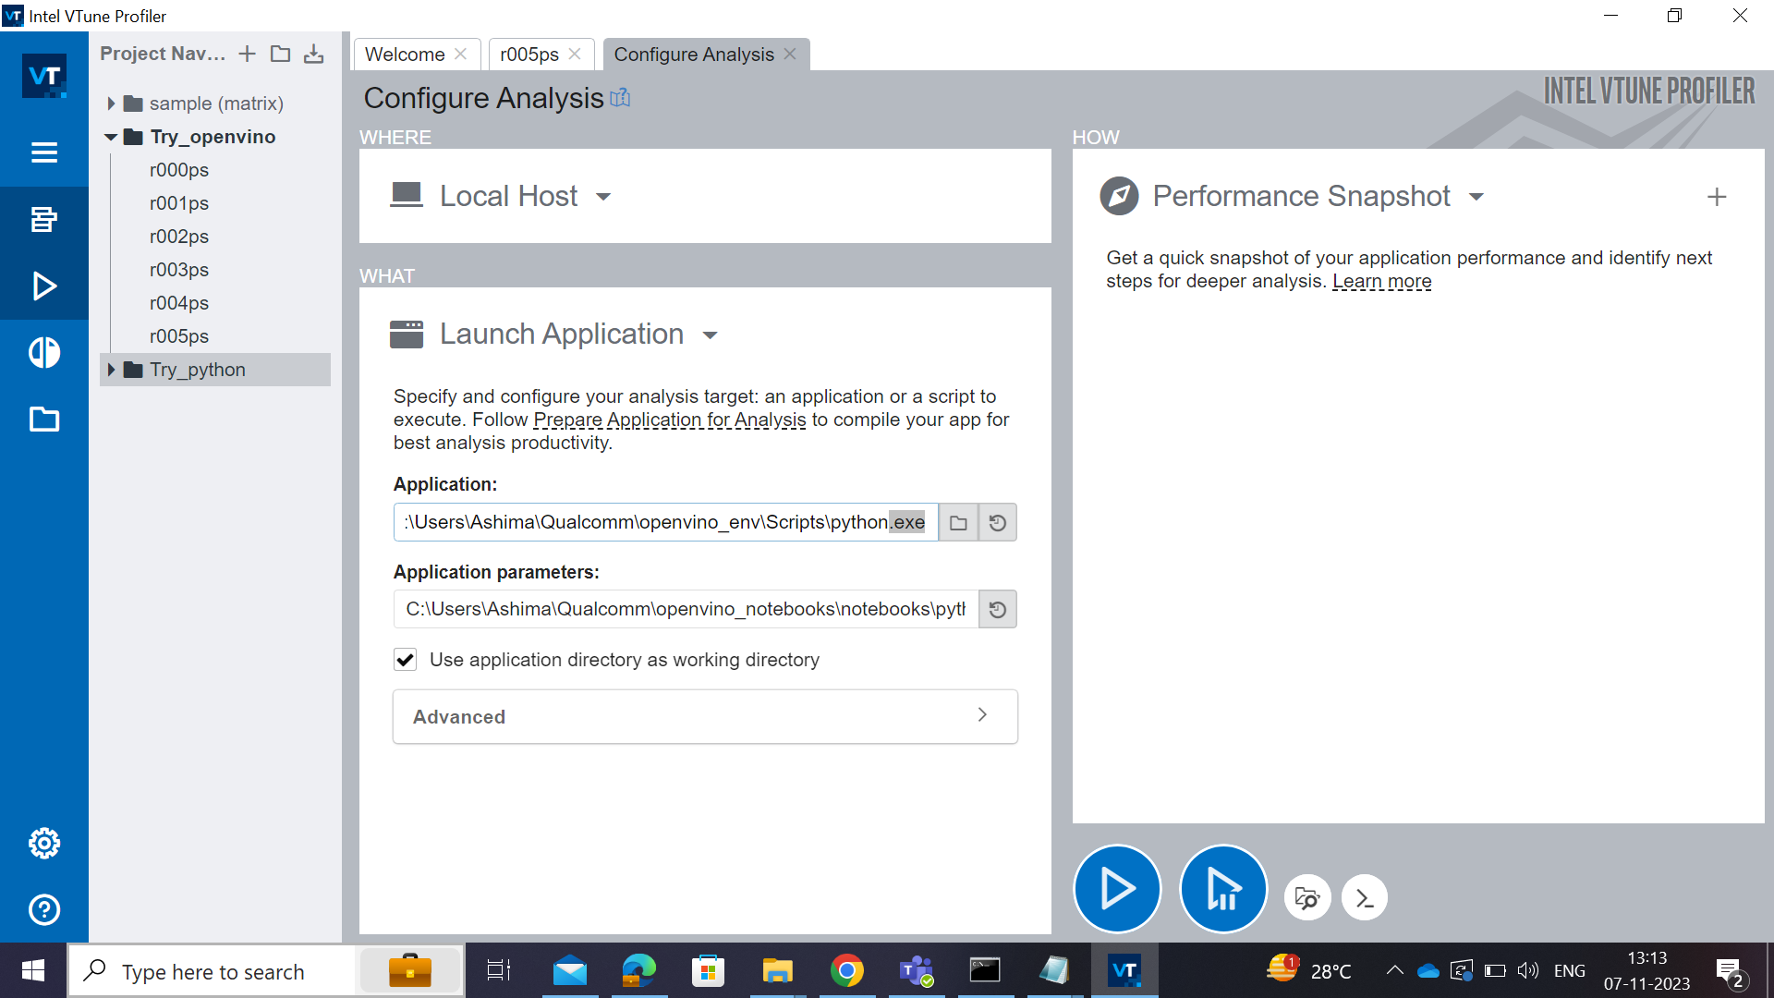Uncheck Use application directory as working directory
1774x998 pixels.
click(x=406, y=659)
